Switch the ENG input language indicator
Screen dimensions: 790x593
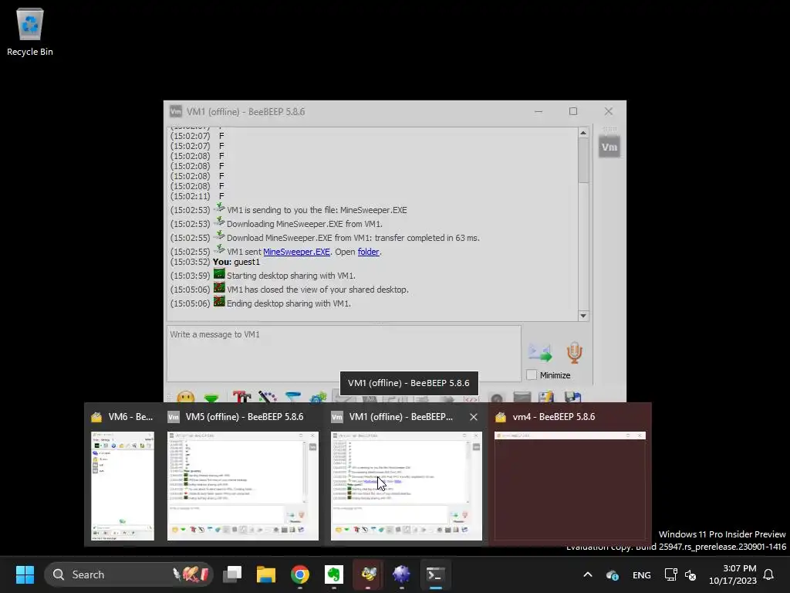click(x=641, y=574)
